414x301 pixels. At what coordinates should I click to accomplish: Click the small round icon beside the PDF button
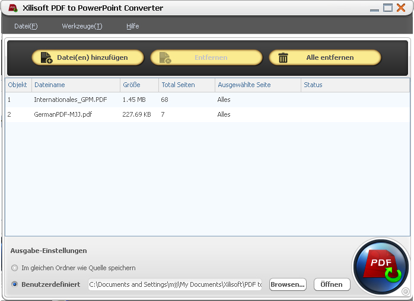coord(405,292)
